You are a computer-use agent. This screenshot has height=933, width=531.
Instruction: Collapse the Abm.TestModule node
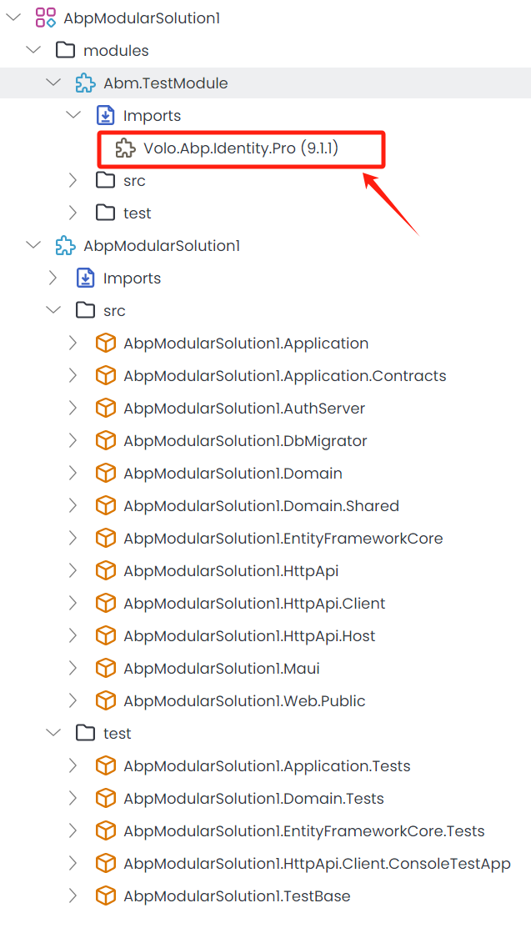coord(53,83)
